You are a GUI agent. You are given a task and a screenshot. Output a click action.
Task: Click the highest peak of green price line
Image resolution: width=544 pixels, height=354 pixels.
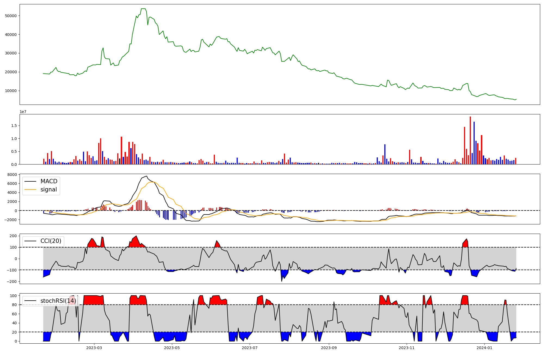click(x=143, y=9)
